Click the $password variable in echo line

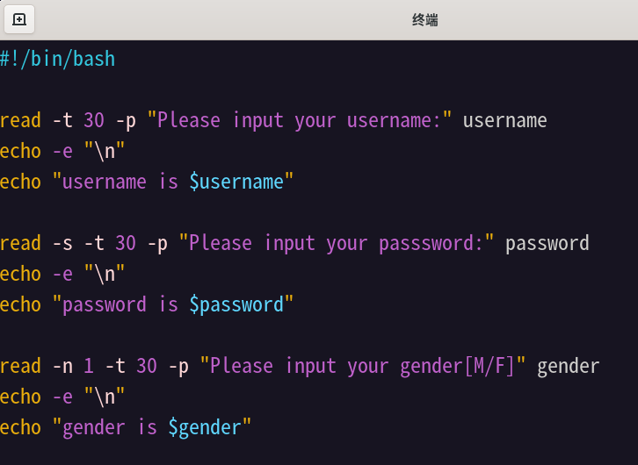(x=236, y=305)
